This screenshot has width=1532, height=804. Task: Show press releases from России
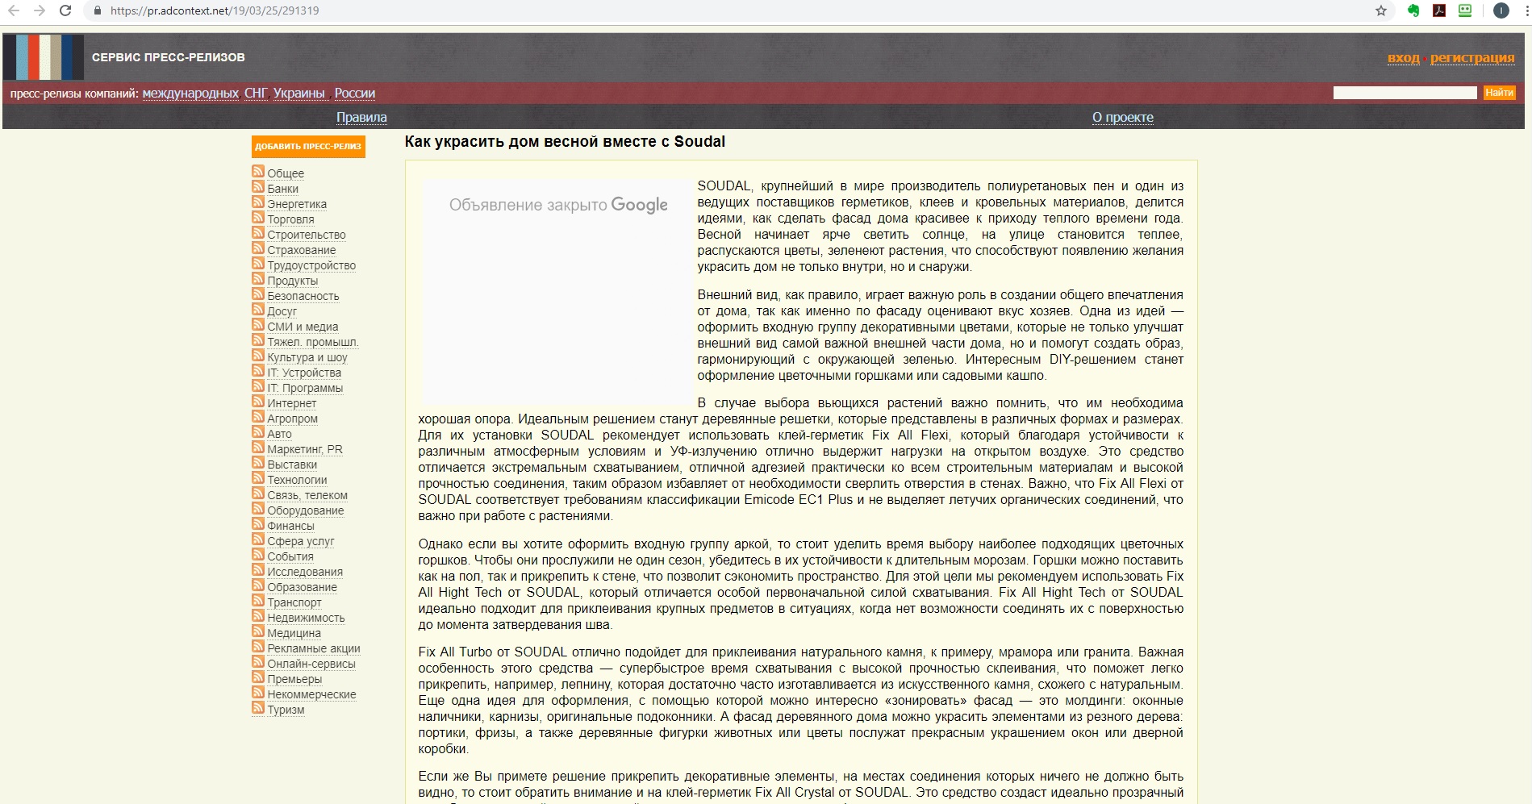(355, 93)
